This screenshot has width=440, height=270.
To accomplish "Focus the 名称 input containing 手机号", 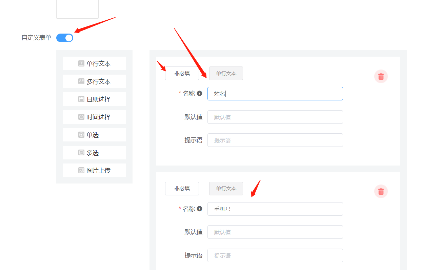I will (x=275, y=209).
